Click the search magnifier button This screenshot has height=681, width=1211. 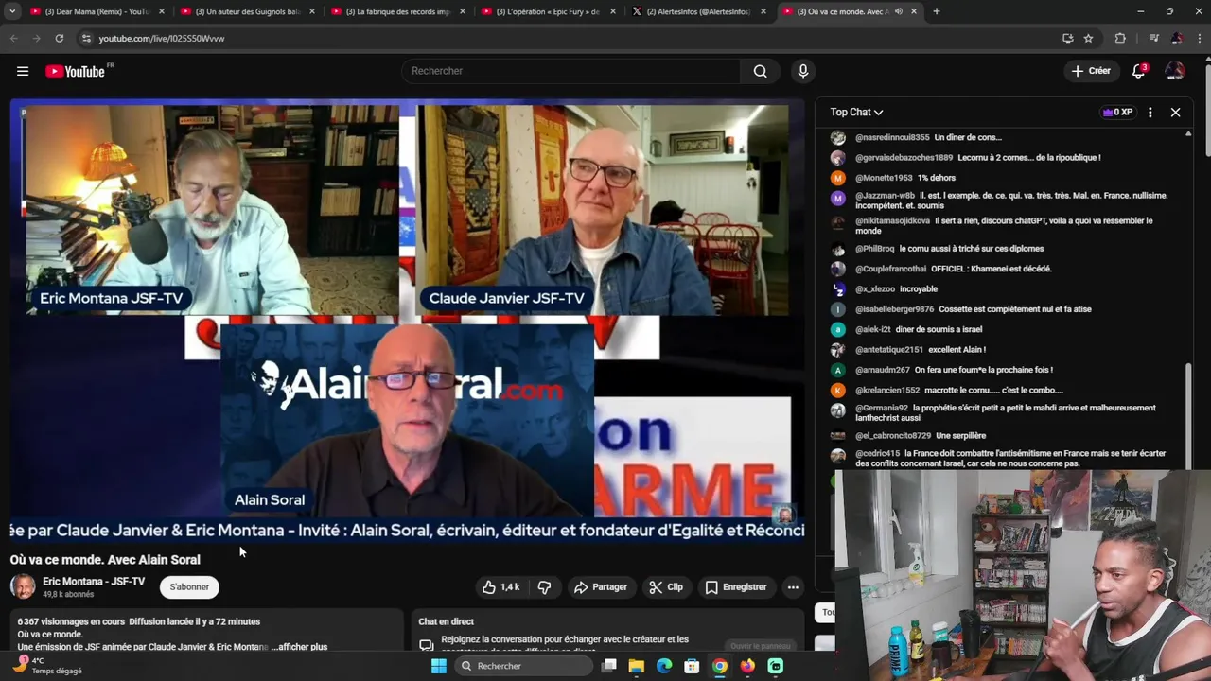(x=760, y=71)
